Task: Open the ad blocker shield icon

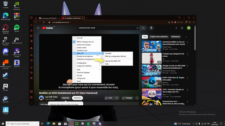Action: [175, 22]
